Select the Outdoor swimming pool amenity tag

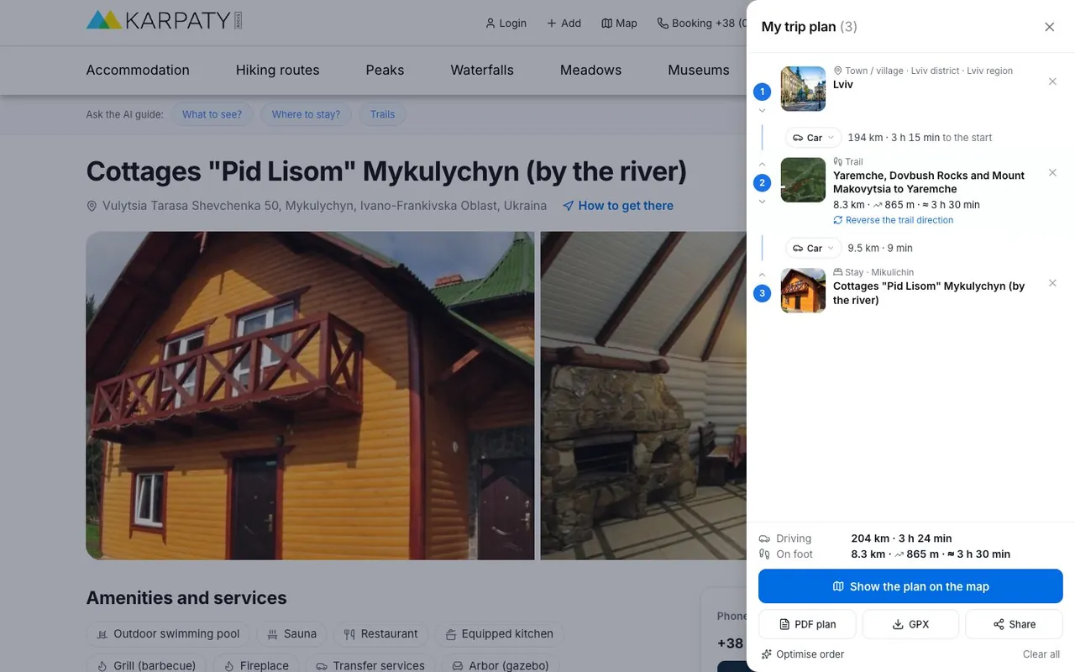pos(169,634)
